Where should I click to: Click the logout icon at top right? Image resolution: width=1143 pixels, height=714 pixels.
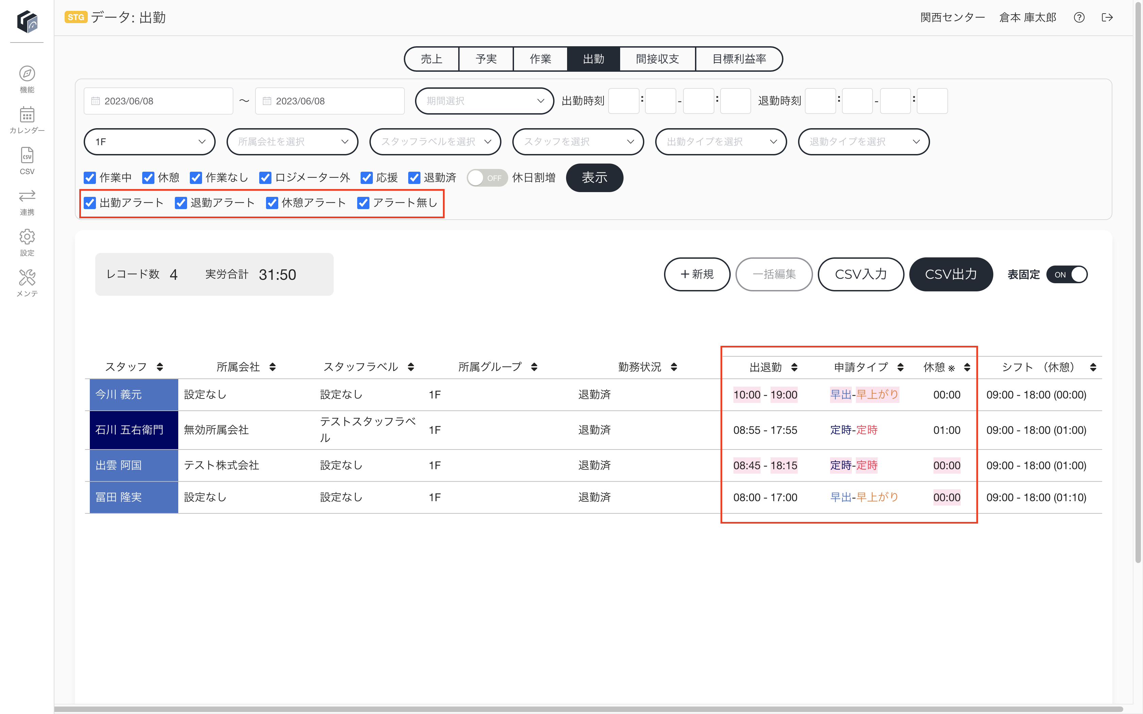click(x=1107, y=17)
